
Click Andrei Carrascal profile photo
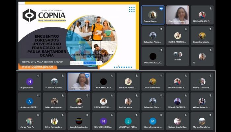[x=202, y=82]
